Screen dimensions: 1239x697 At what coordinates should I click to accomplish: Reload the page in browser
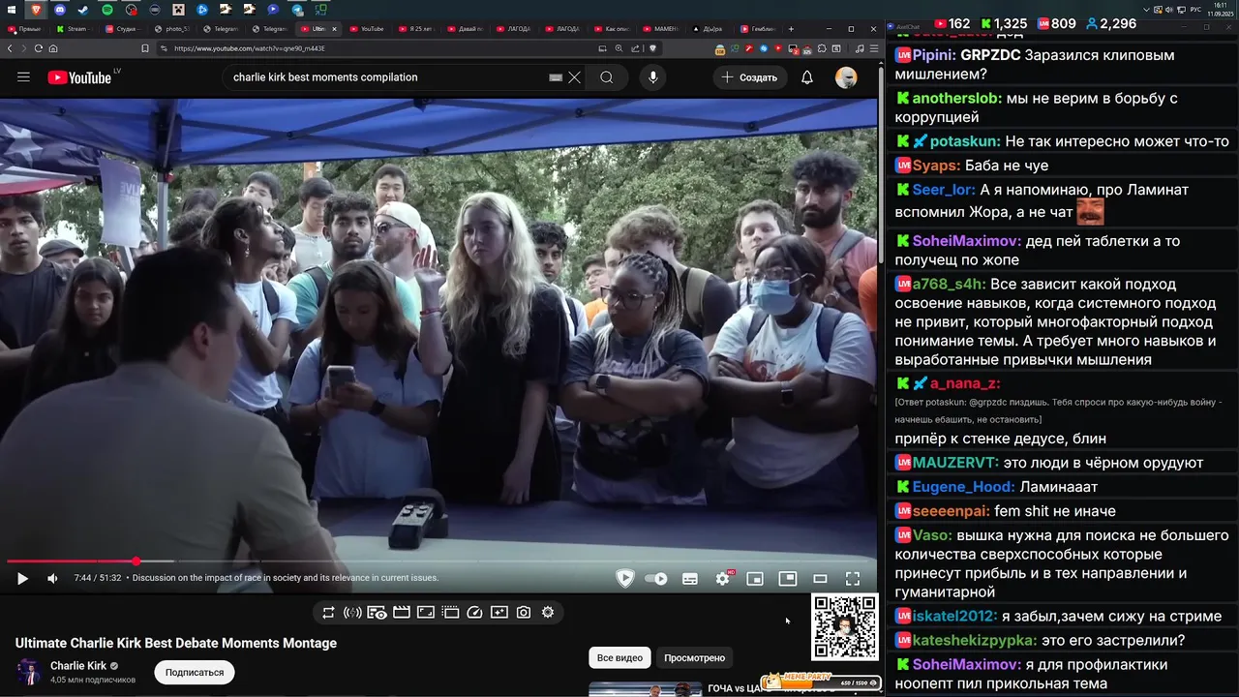[x=39, y=48]
